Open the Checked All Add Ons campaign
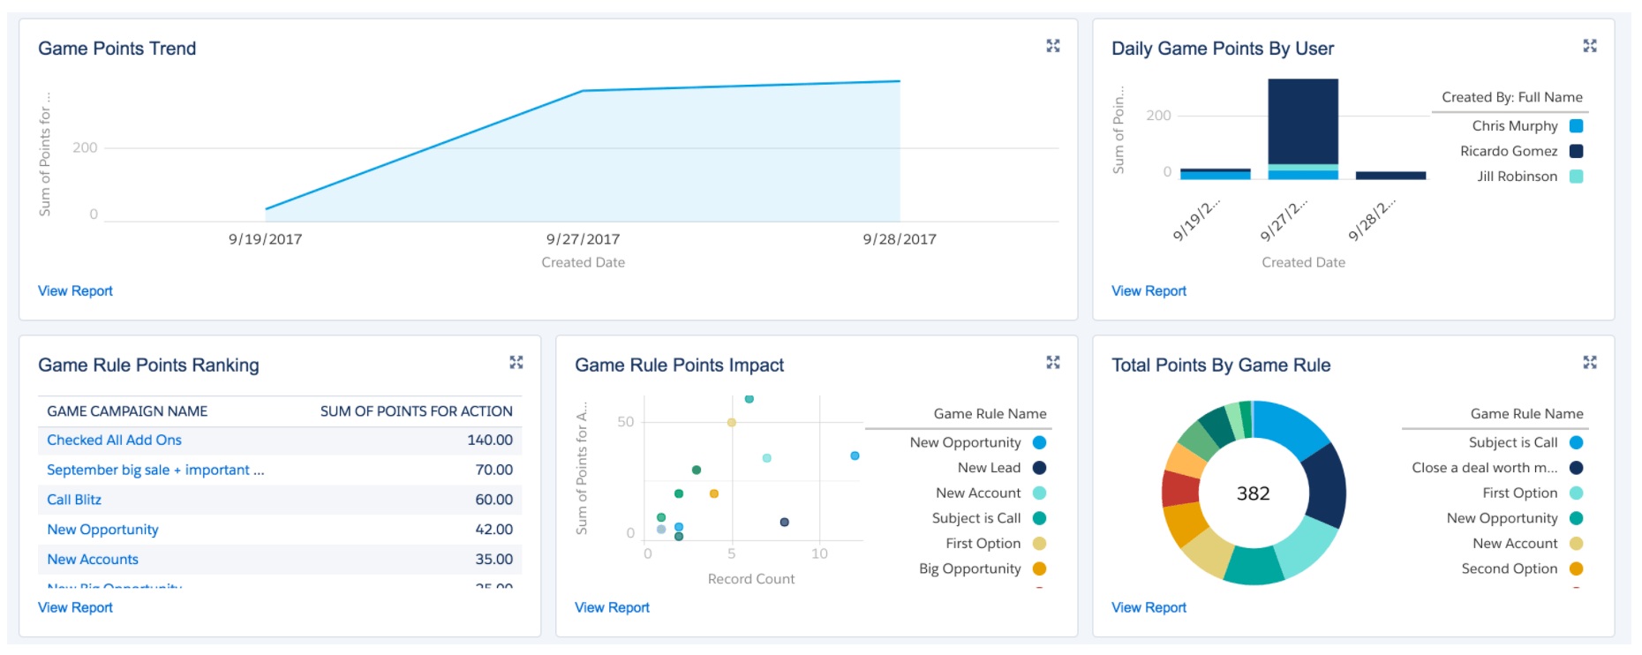This screenshot has height=655, width=1642. 114,440
